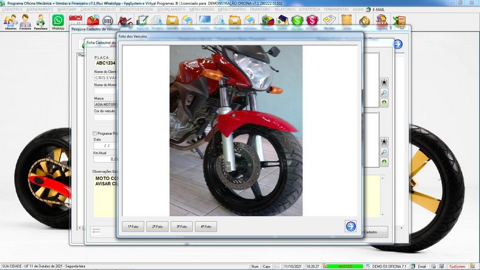Viewport: 480px width, 270px height.
Task: Click the printer icon in status bar
Action: (x=433, y=266)
